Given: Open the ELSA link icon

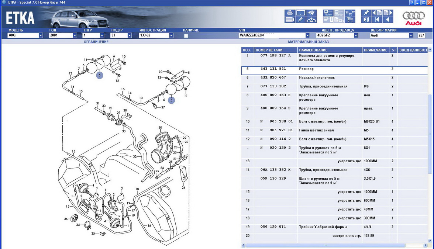Looking at the screenshot, I should (x=328, y=13).
